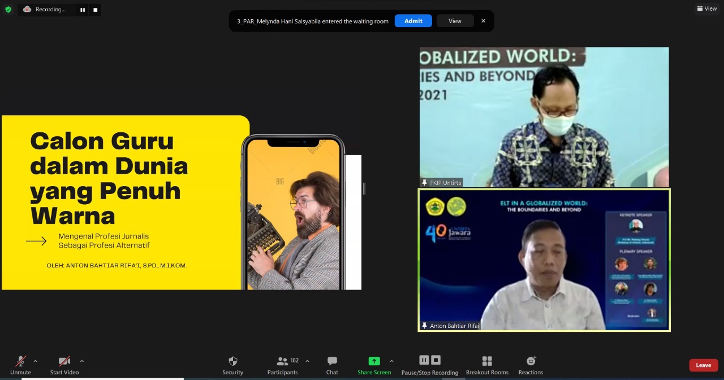724x380 pixels.
Task: Open the Chat panel
Action: 332,365
